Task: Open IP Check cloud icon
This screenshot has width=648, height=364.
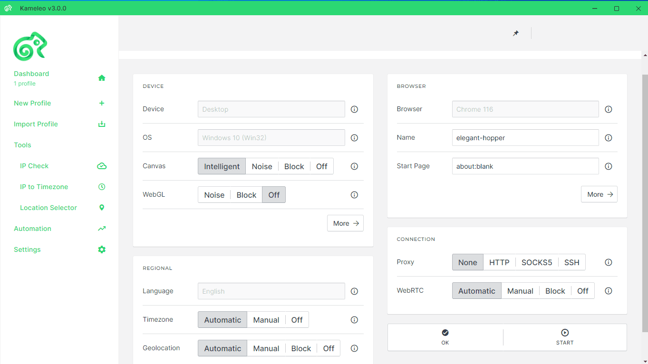Action: point(102,166)
